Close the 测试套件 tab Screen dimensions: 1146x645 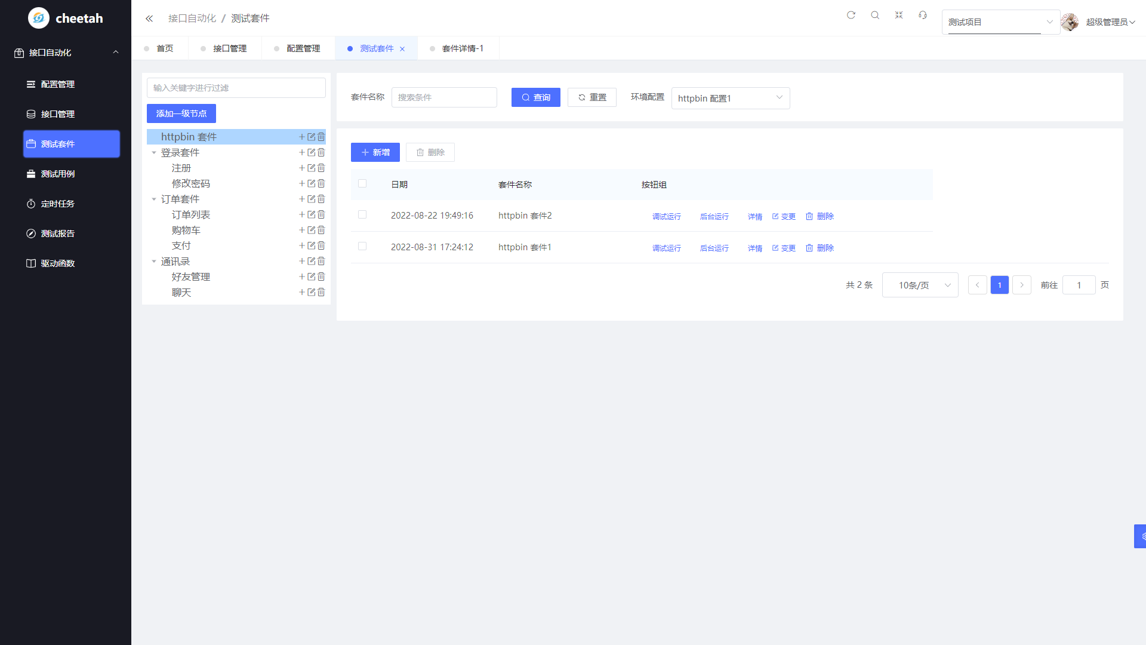tap(402, 49)
